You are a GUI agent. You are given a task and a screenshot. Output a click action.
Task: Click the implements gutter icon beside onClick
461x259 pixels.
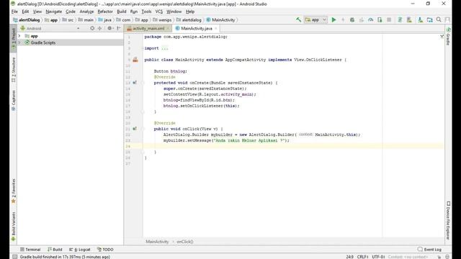tap(135, 129)
